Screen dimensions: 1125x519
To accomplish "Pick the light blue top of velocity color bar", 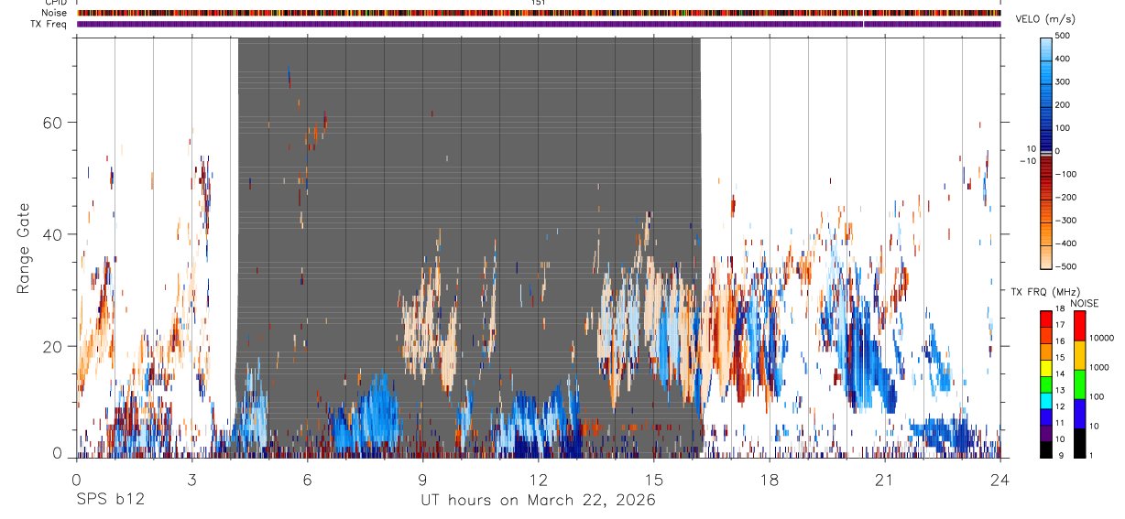I will (1047, 48).
